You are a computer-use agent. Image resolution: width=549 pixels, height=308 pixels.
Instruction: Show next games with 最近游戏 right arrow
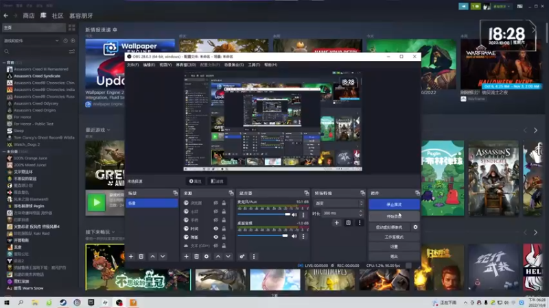(536, 130)
